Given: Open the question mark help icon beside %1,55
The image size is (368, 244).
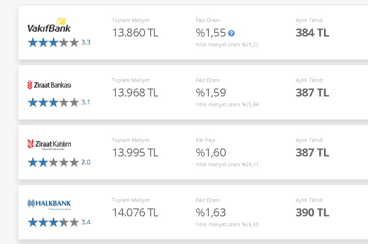Looking at the screenshot, I should click(x=231, y=33).
